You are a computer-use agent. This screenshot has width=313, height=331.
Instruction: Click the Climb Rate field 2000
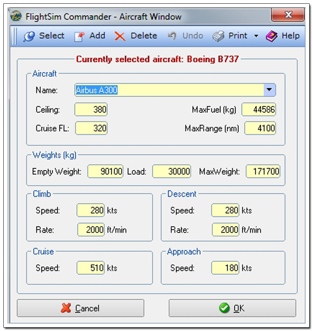pos(91,230)
